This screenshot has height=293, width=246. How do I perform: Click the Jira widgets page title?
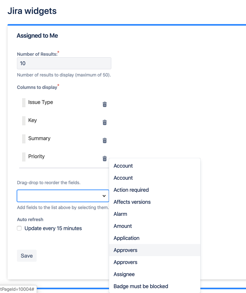pos(32,11)
